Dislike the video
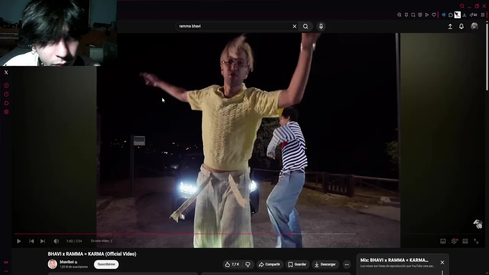 point(248,264)
